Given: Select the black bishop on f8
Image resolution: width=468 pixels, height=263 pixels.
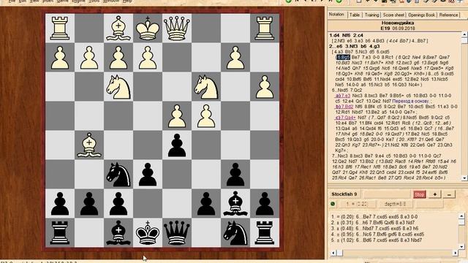Looking at the screenshot, I should [x=118, y=233].
